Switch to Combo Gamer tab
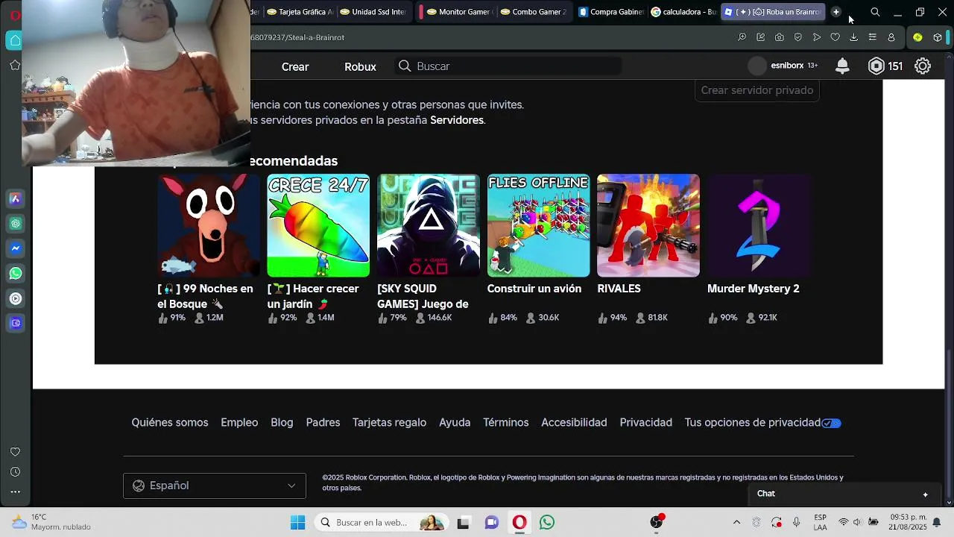 (534, 12)
